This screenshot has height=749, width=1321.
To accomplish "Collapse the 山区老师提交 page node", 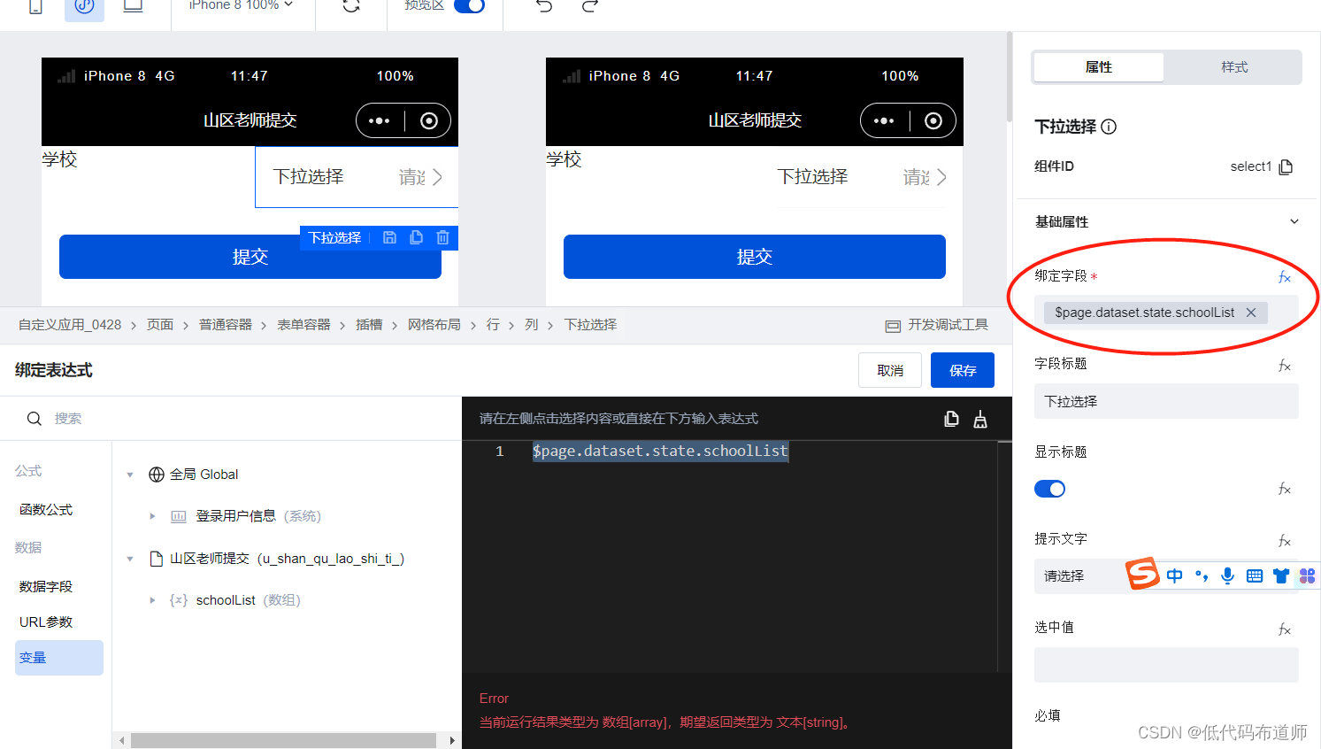I will (x=130, y=559).
